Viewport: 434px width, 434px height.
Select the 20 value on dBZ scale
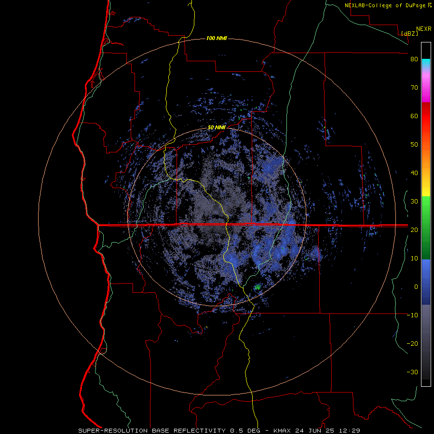(x=414, y=230)
